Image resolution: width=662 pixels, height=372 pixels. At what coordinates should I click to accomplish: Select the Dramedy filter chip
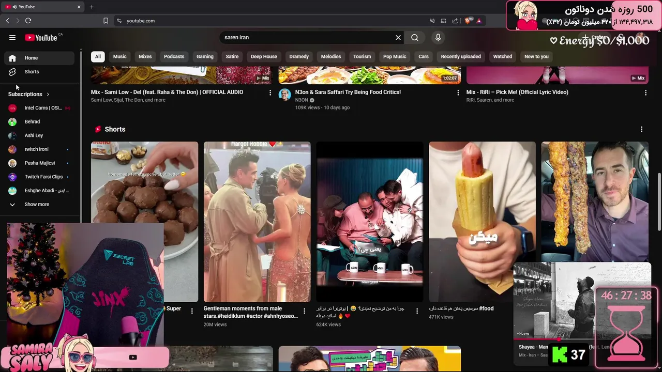299,57
